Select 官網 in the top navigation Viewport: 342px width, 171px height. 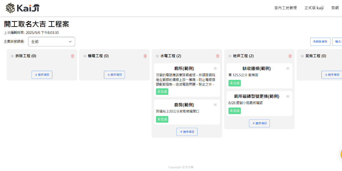tap(335, 8)
